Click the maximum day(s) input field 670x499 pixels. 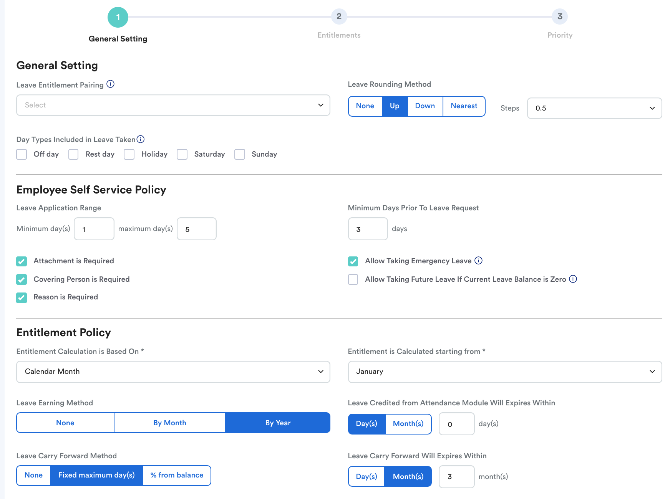[x=196, y=229]
